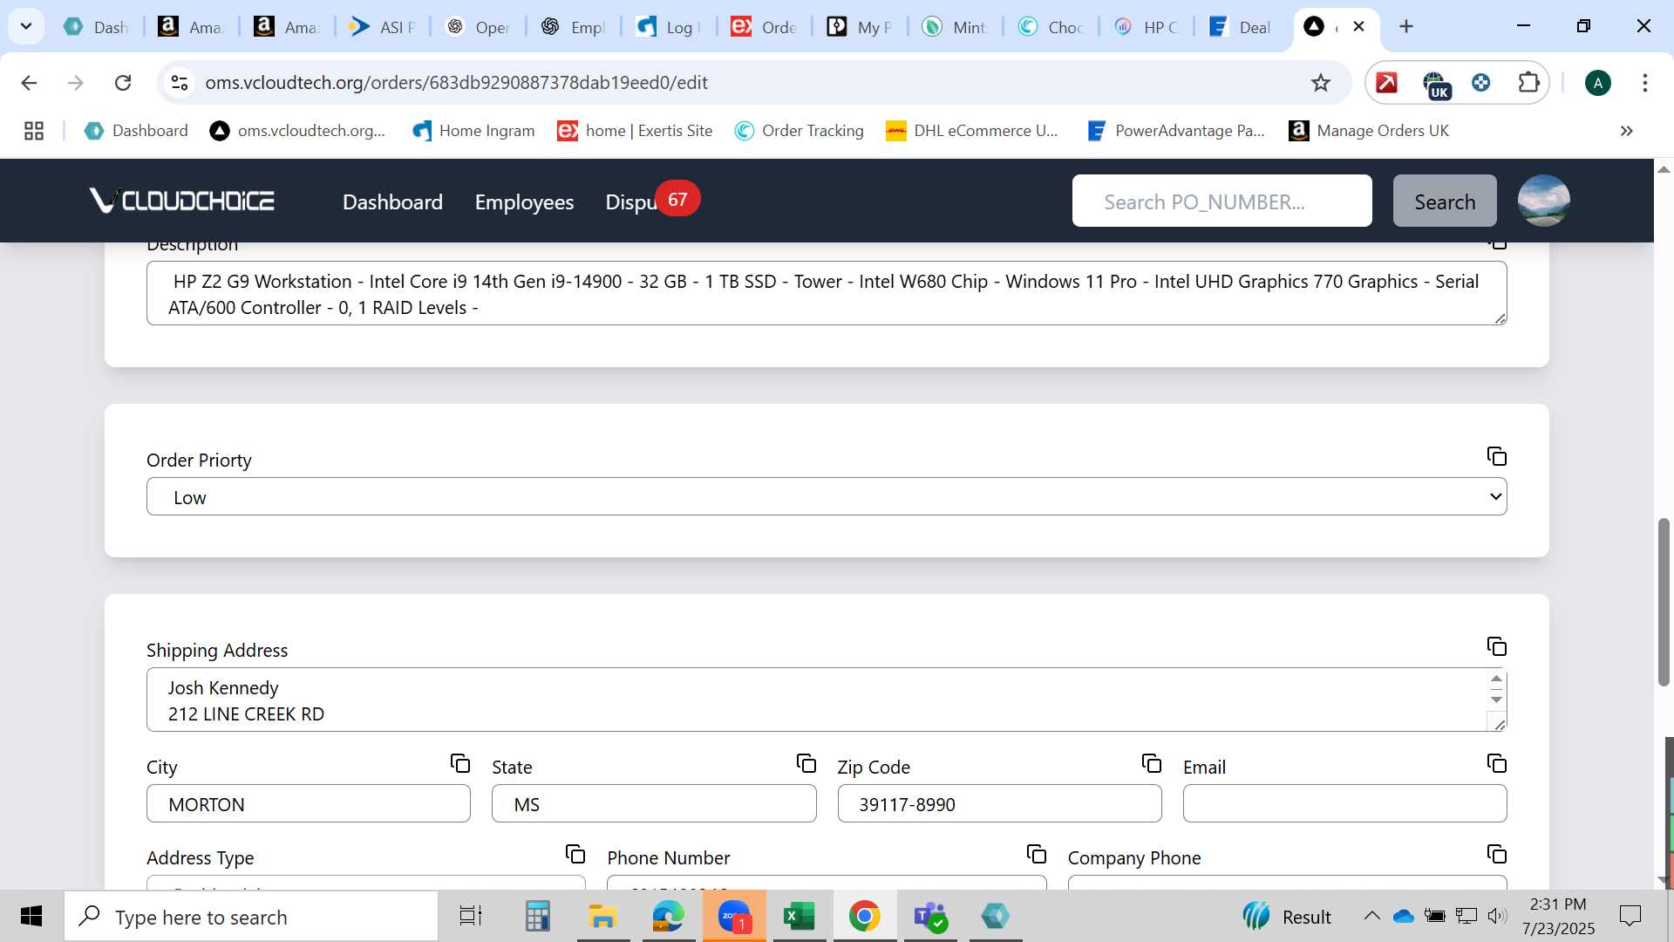1674x942 pixels.
Task: Switch to the Mint browser tab
Action: pos(956,27)
